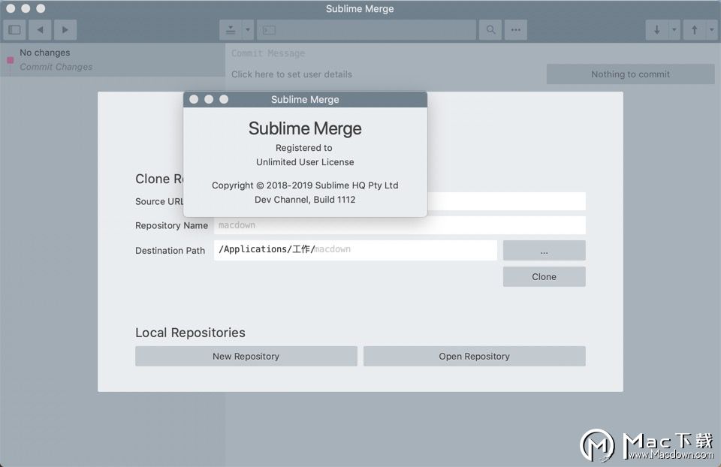721x467 pixels.
Task: Select the Commit Changes item
Action: tap(56, 67)
